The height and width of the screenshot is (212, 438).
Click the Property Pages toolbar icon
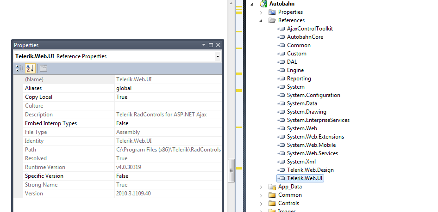[43, 68]
